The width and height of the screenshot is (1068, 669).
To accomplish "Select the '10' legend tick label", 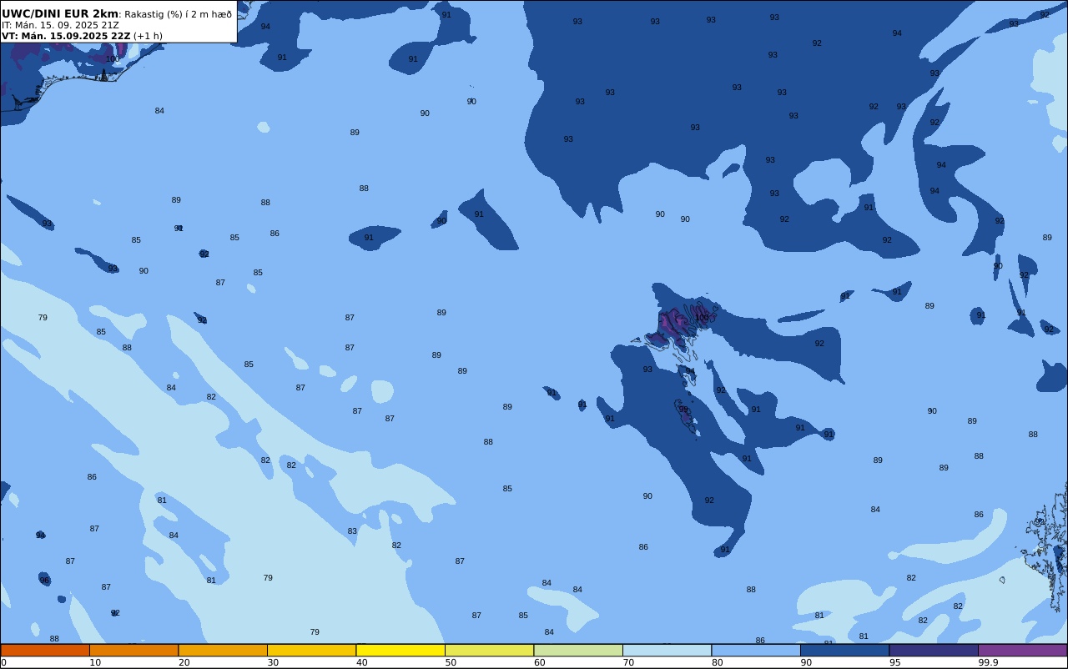I will pos(95,662).
